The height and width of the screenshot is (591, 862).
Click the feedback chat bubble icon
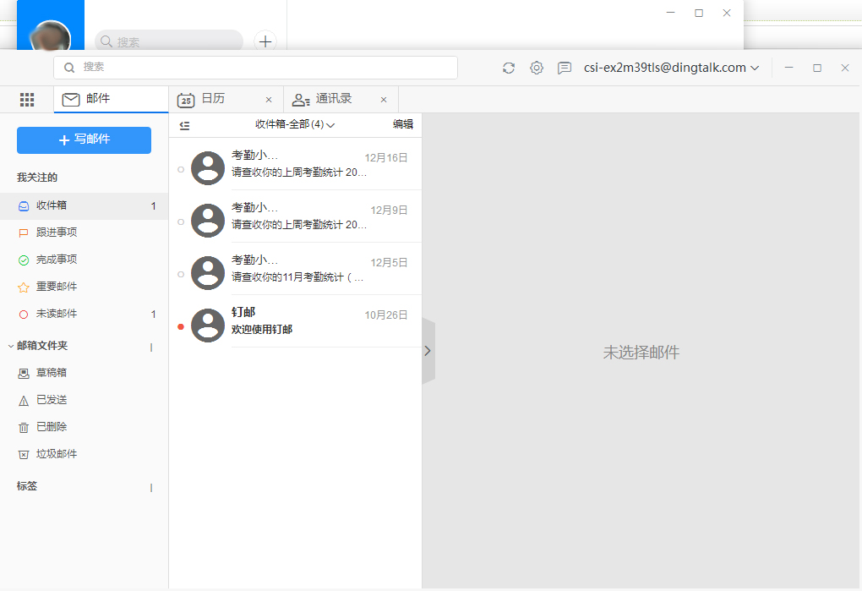click(x=565, y=68)
